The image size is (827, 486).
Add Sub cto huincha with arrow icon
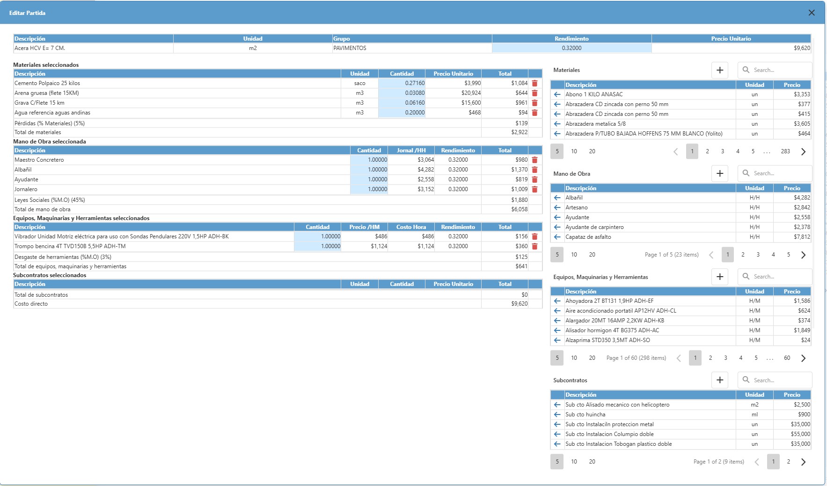coord(557,415)
